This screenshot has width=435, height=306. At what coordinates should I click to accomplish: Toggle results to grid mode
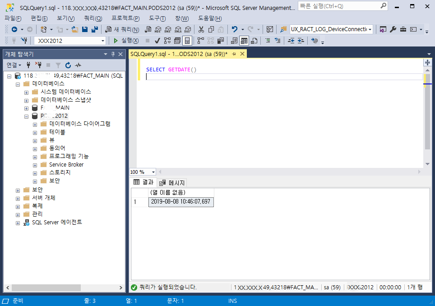244,41
